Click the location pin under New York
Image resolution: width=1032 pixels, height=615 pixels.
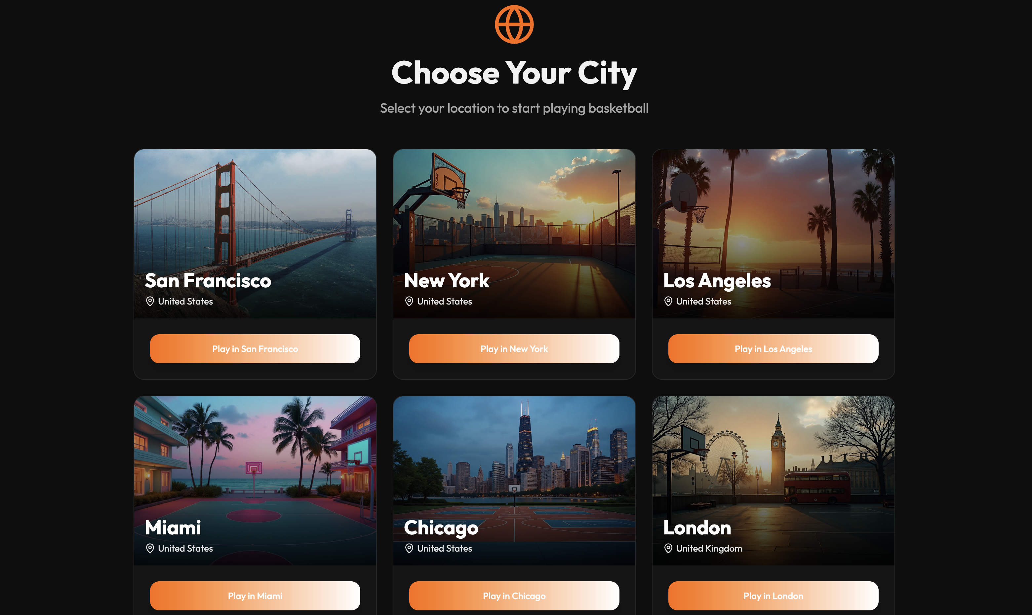pos(409,301)
